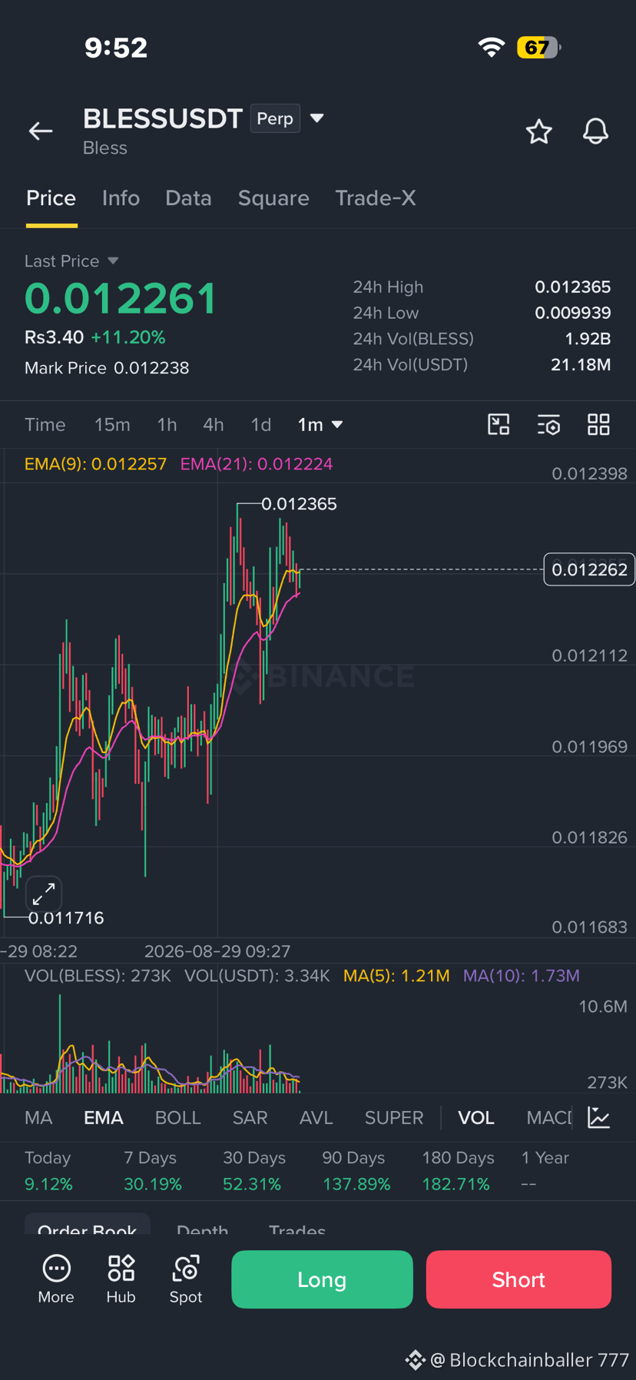This screenshot has height=1380, width=636.
Task: Open the chart drawing tools icon
Action: [x=499, y=424]
